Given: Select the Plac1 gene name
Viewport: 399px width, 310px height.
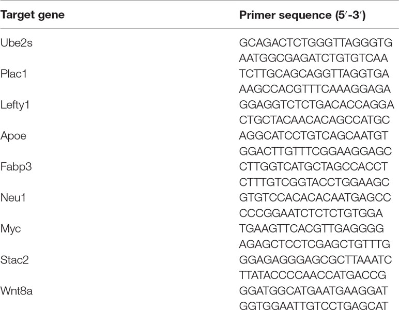Looking at the screenshot, I should tap(13, 74).
